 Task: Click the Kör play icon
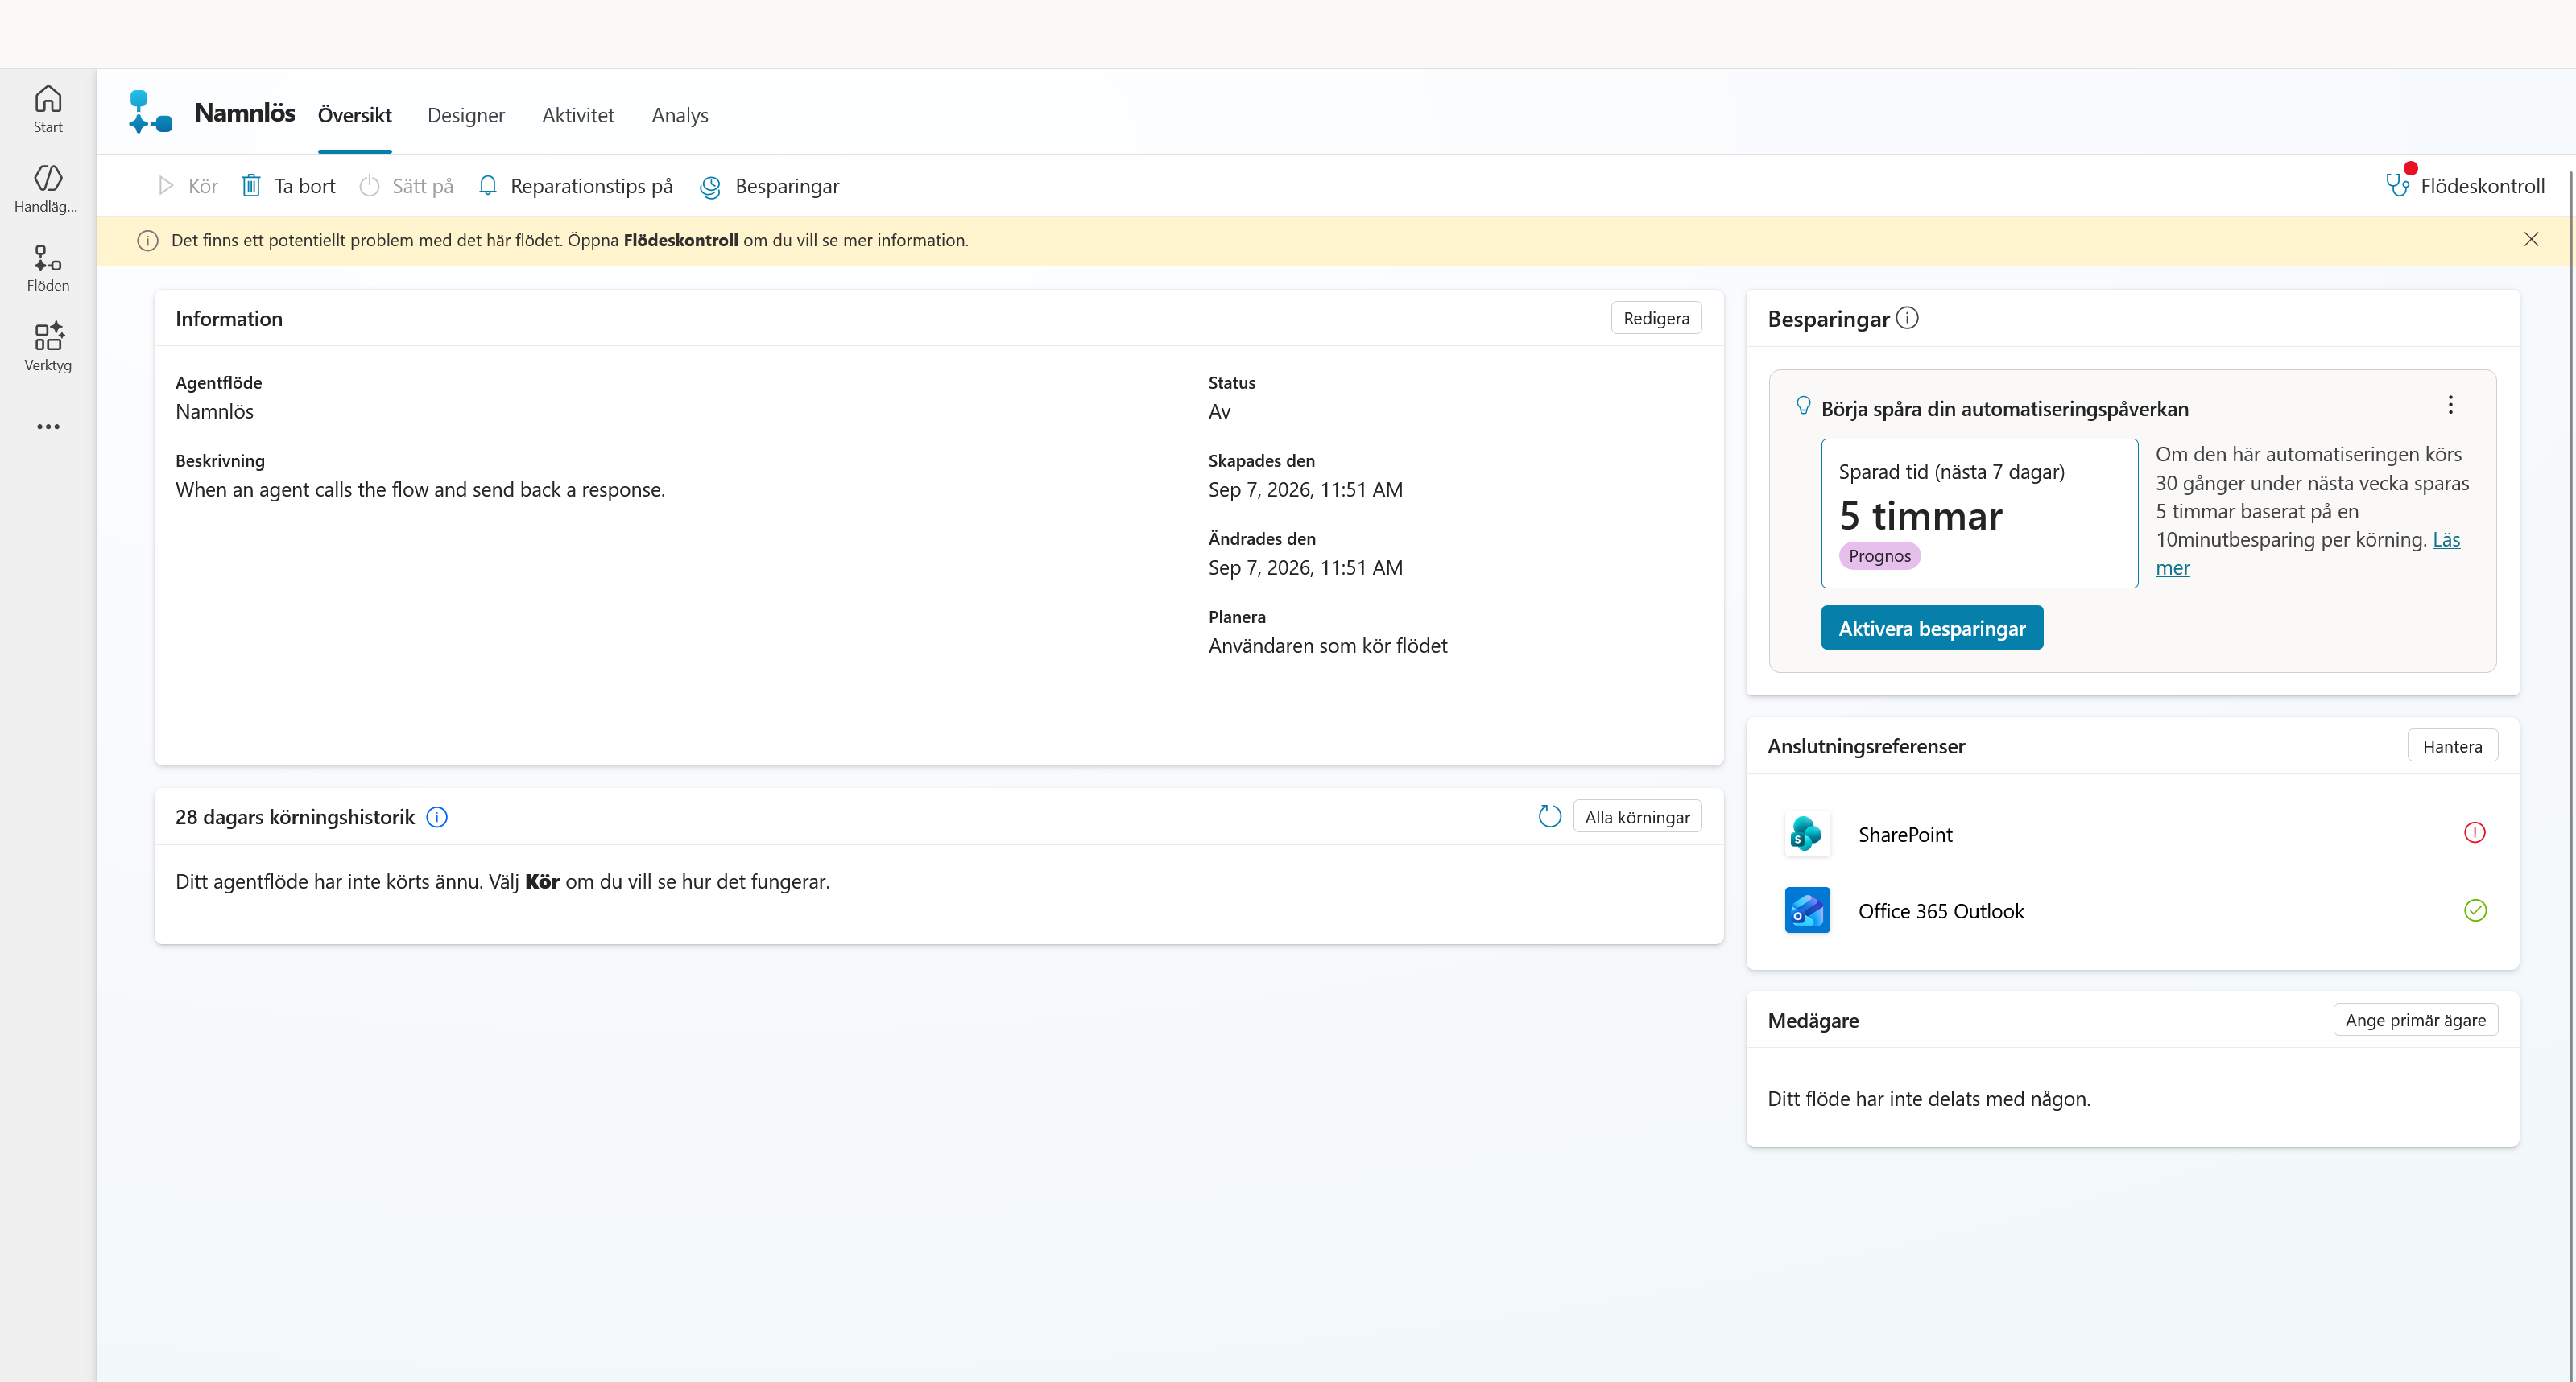pos(166,186)
